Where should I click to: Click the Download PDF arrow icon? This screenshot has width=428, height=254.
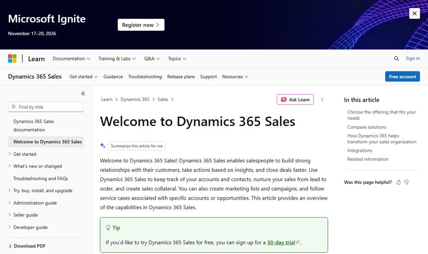(x=10, y=245)
